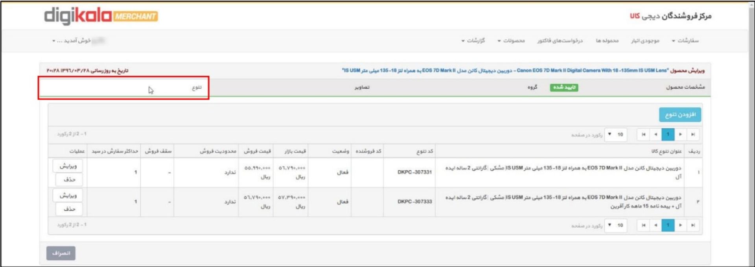The height and width of the screenshot is (267, 755).
Task: Go to last page in top pager
Action: [x=643, y=134]
